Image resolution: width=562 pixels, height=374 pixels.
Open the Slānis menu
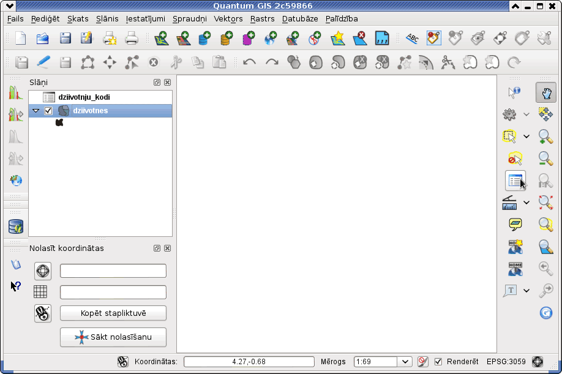click(107, 18)
